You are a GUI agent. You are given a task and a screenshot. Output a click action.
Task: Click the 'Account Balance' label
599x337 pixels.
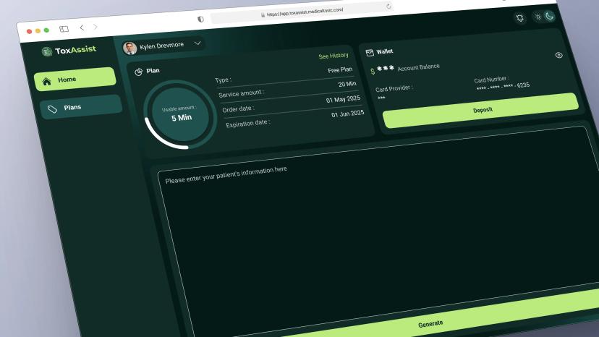click(419, 68)
